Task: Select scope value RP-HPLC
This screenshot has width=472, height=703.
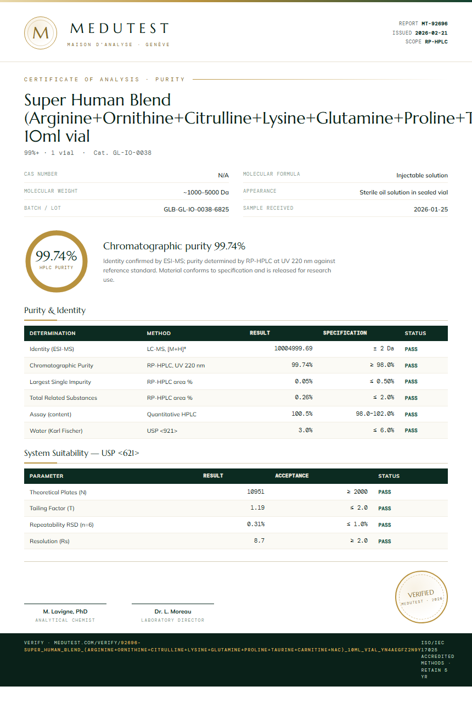Action: click(436, 42)
